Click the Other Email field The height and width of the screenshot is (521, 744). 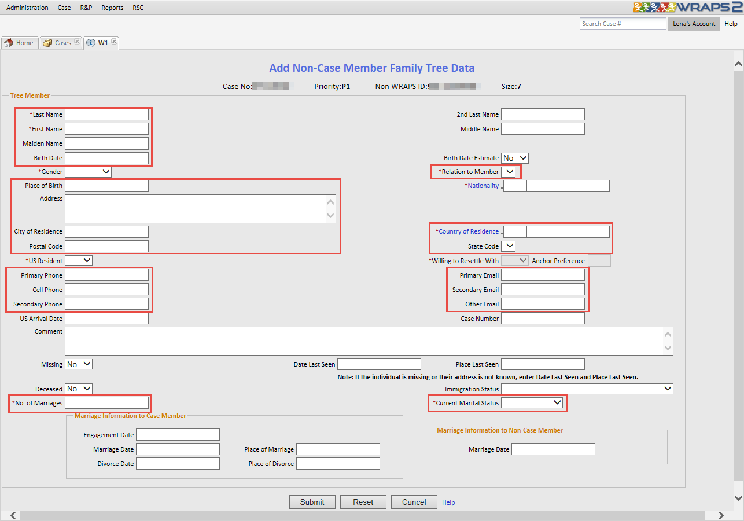[543, 304]
